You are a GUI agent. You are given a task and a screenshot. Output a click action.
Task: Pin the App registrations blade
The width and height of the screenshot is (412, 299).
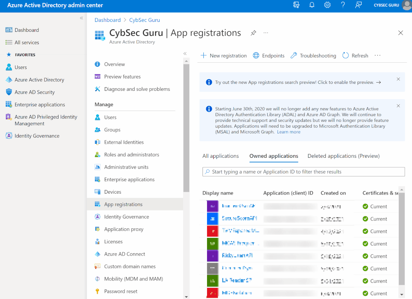(x=253, y=33)
